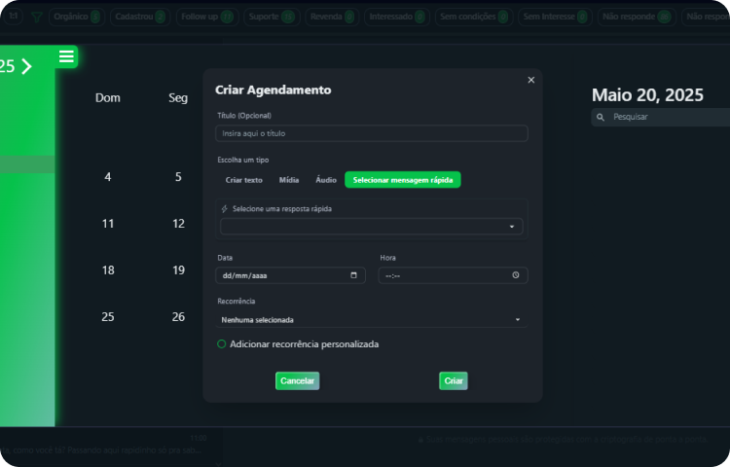Click the filter funnel icon

(36, 17)
